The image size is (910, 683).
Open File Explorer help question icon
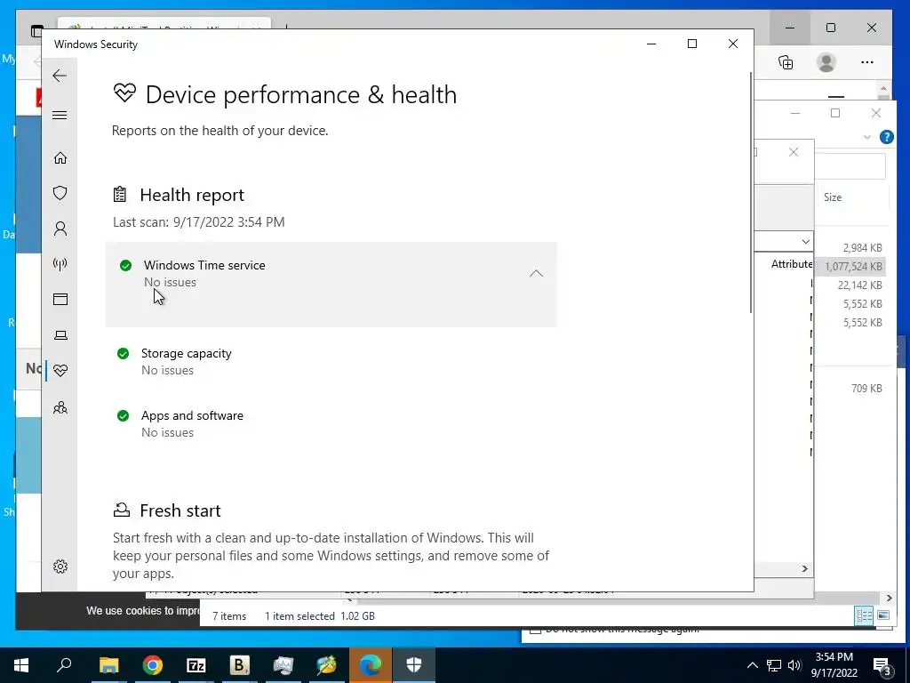[x=886, y=137]
